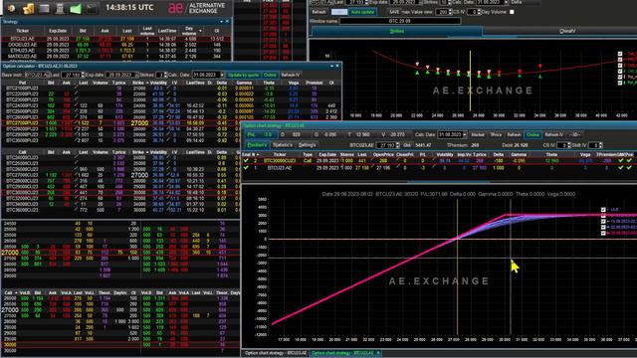This screenshot has width=637, height=358.
Task: Toggle Enabled checkmark for position row 2
Action: tap(246, 161)
